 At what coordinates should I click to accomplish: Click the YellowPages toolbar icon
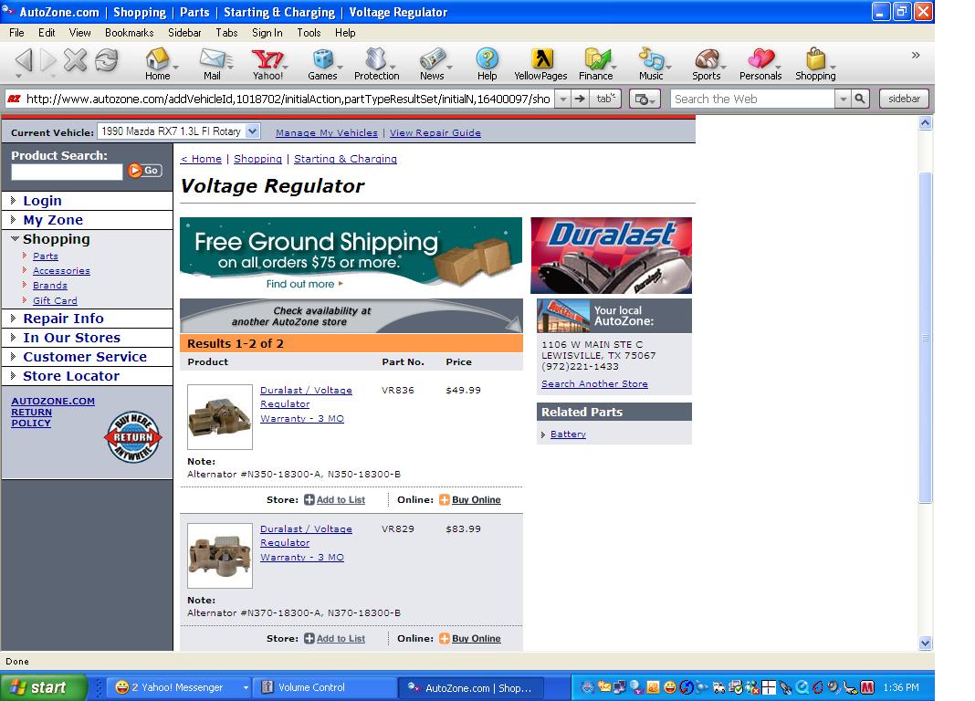pyautogui.click(x=540, y=61)
